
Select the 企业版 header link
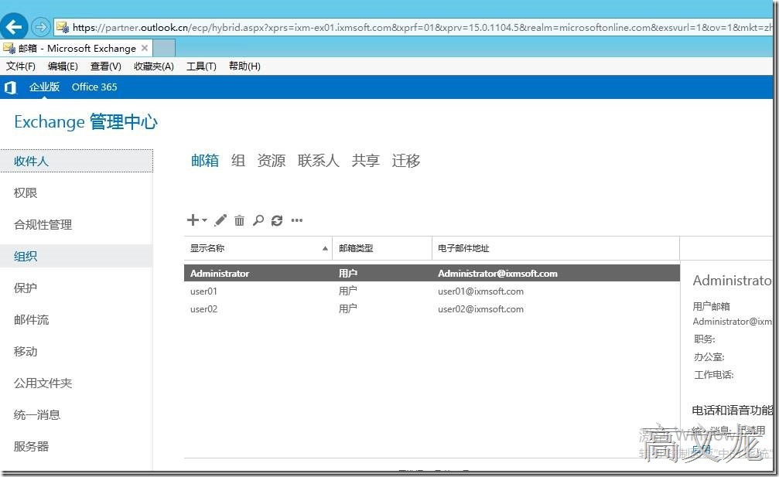44,87
